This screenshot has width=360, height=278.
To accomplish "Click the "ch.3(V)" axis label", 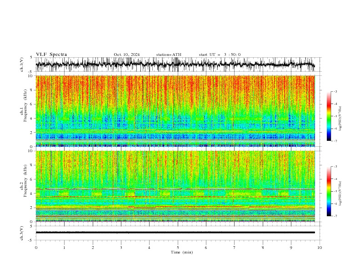I will point(22,233).
